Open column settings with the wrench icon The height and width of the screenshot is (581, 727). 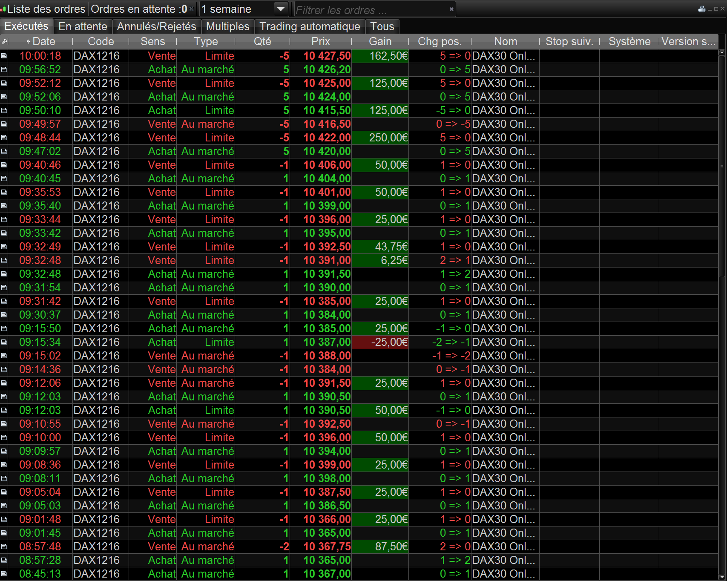(x=4, y=41)
